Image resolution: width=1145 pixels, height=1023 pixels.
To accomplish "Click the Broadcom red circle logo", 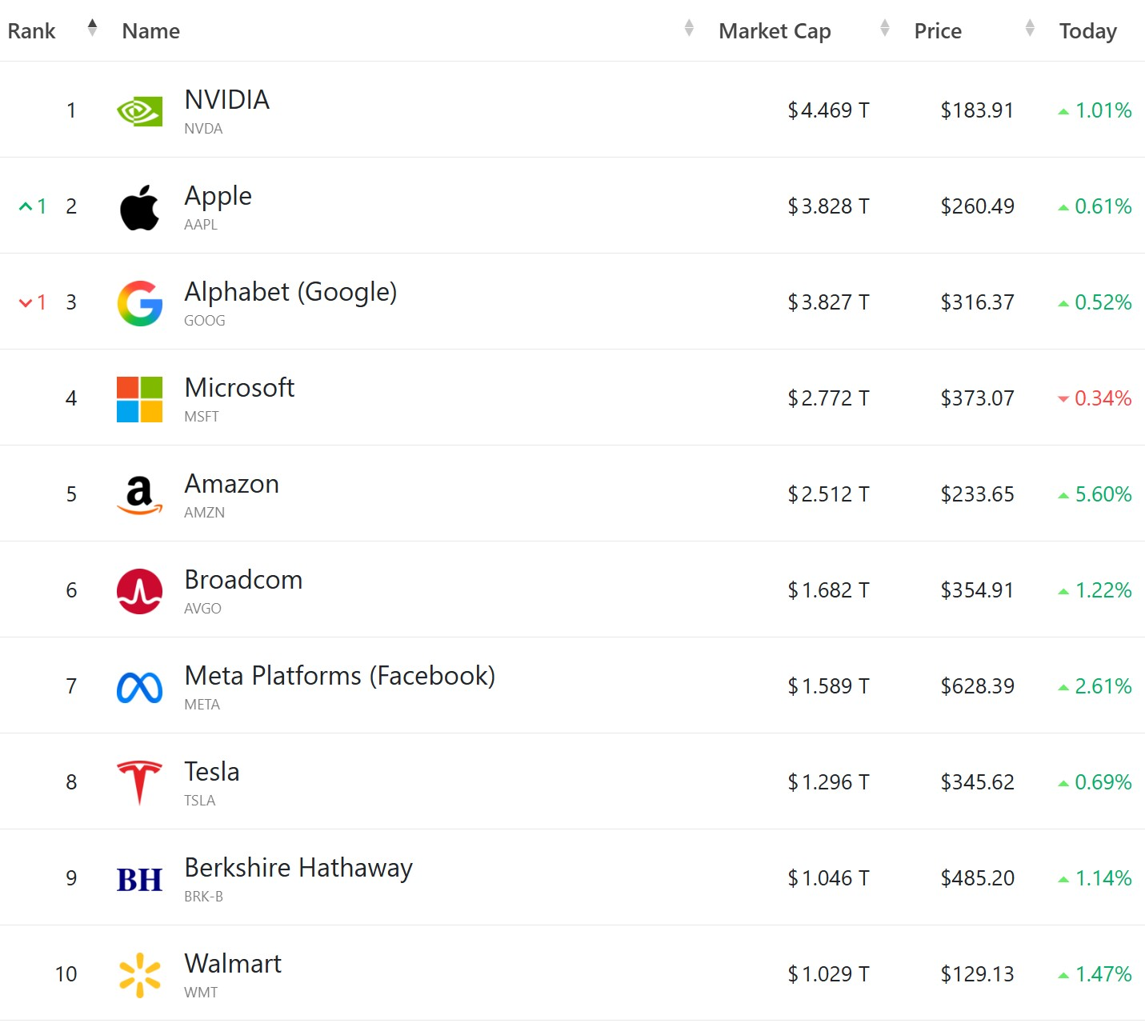I will pyautogui.click(x=139, y=591).
